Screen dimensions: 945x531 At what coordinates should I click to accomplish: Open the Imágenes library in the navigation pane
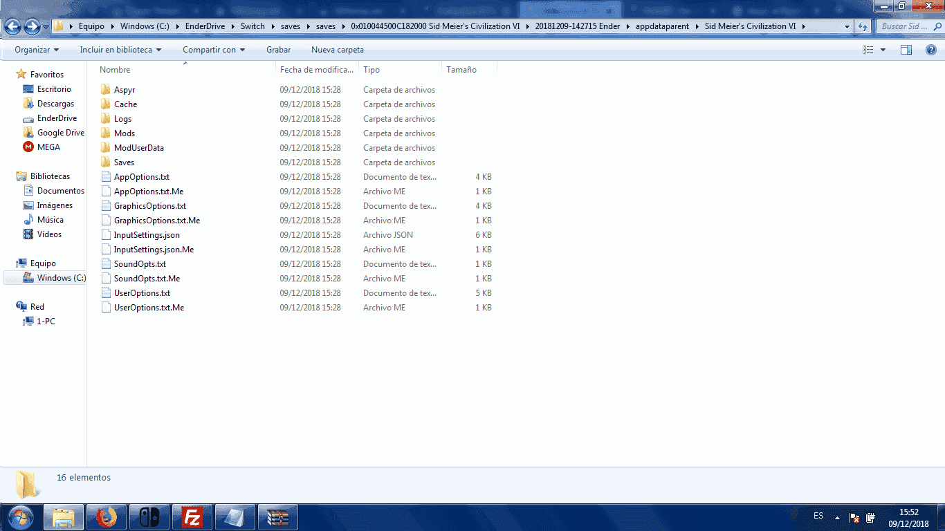point(55,205)
